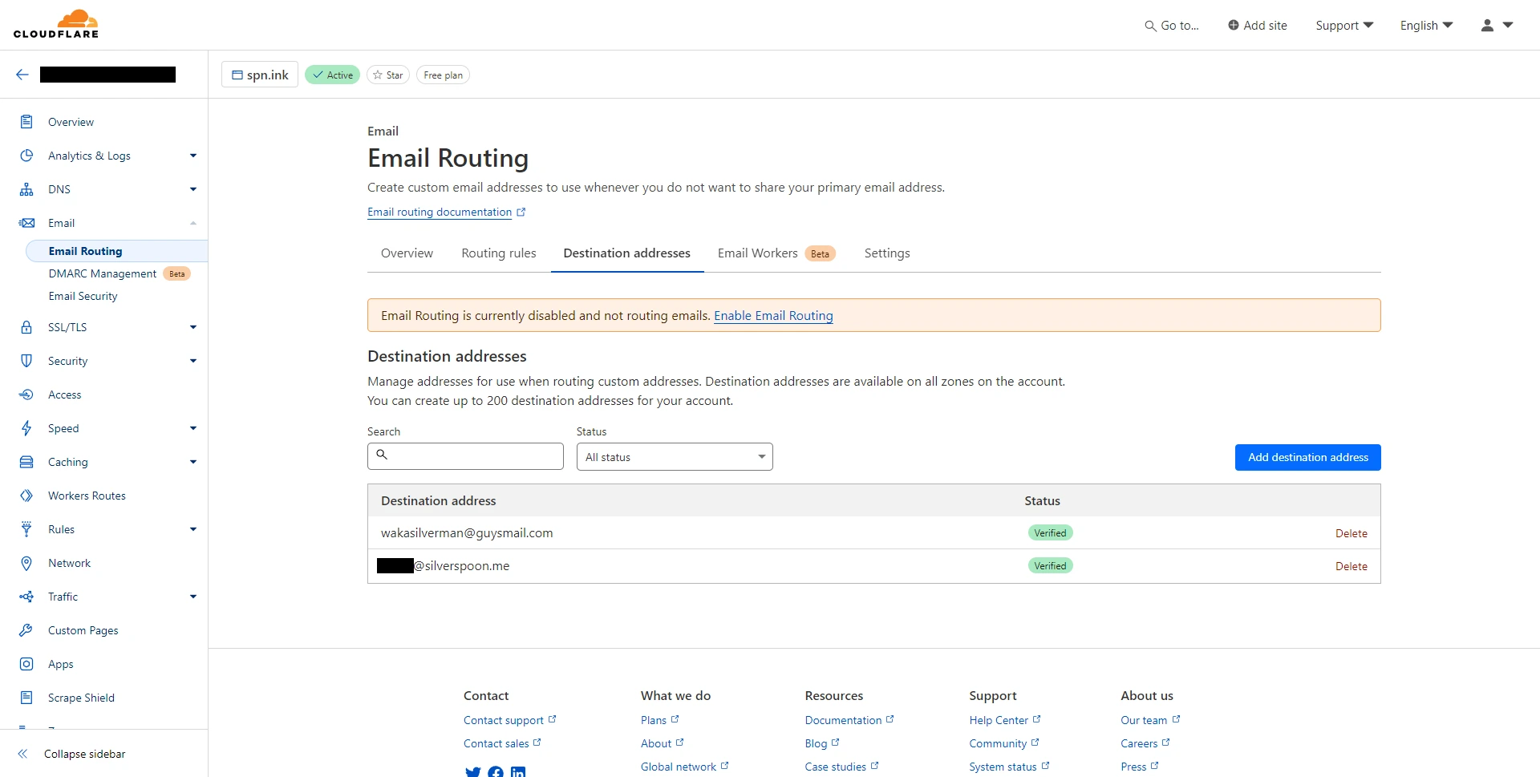The width and height of the screenshot is (1540, 777).
Task: Click the Go to search icon
Action: coord(1150,26)
